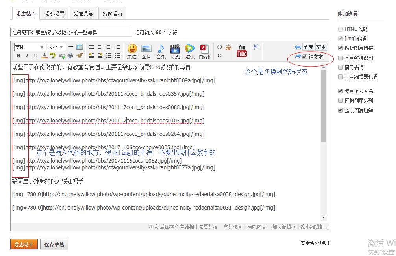Open the 字体 font dropdown
Screen dimensions: 396x256
pyautogui.click(x=30, y=47)
